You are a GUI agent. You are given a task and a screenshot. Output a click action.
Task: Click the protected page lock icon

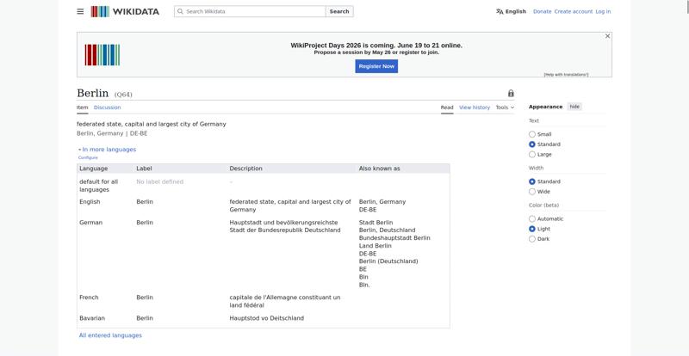coord(511,93)
